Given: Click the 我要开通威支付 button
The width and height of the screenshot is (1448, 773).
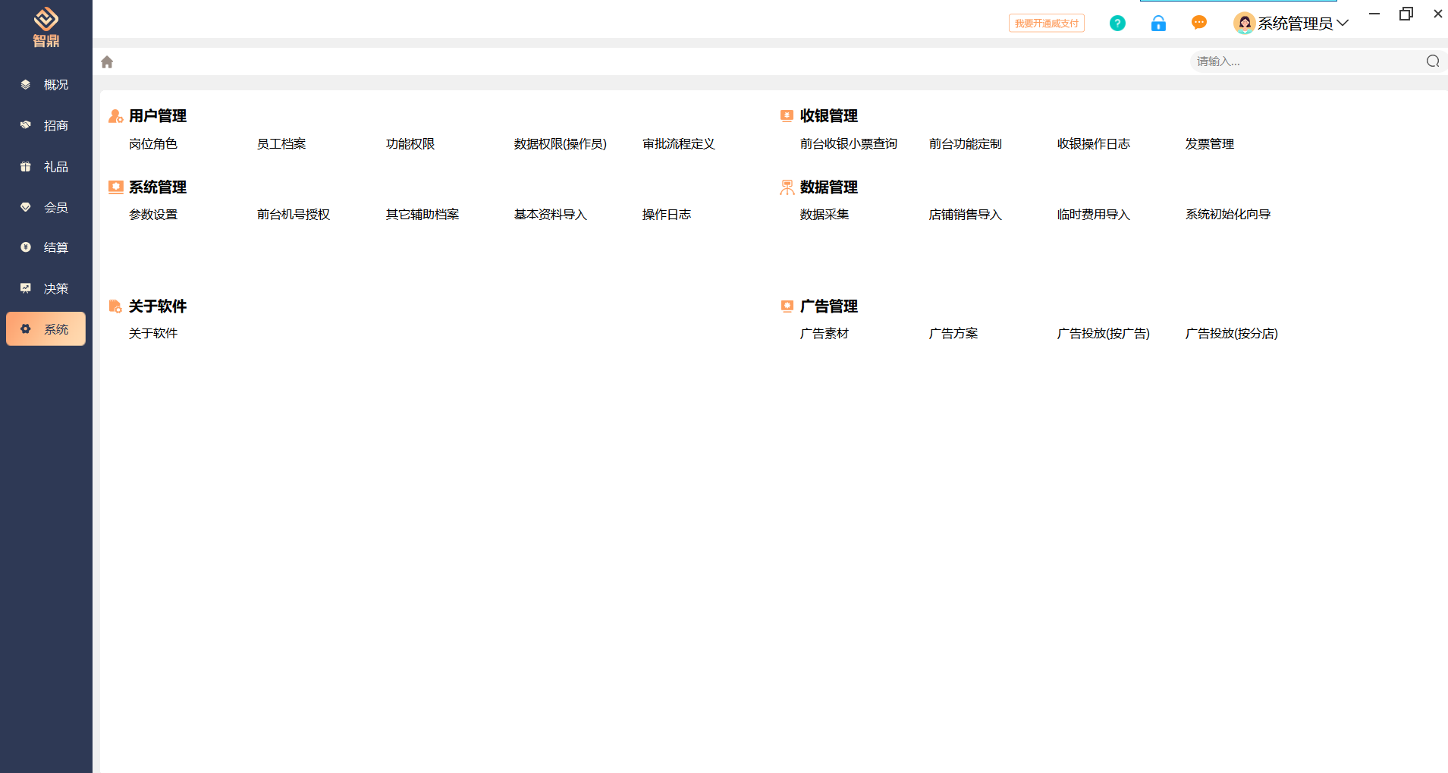Looking at the screenshot, I should click(1046, 24).
